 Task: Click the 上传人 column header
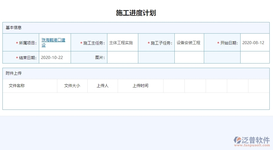(103, 86)
